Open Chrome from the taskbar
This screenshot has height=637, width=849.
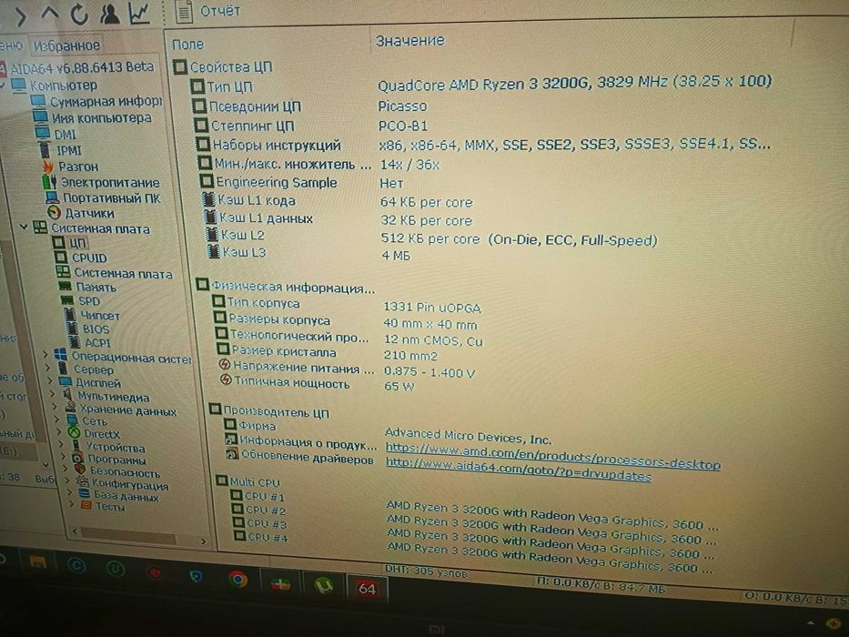[238, 579]
